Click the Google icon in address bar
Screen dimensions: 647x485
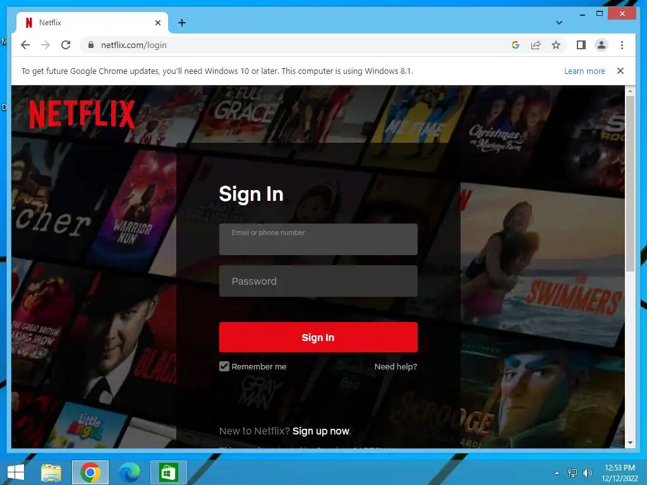(x=516, y=45)
